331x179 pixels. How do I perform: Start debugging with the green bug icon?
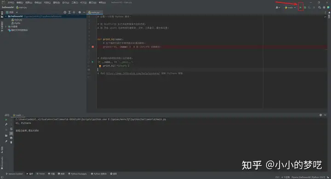[305, 7]
